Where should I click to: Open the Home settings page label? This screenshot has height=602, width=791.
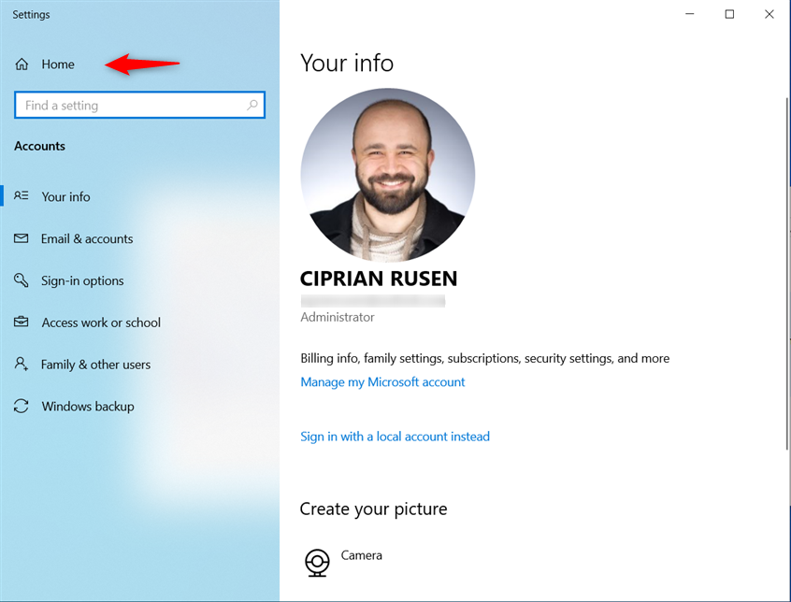58,64
